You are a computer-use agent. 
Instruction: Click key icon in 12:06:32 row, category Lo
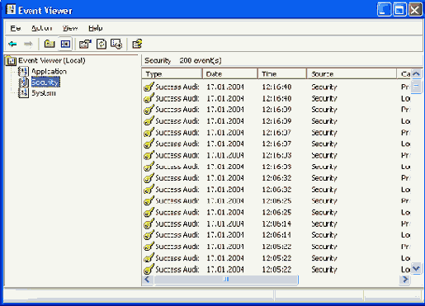[149, 189]
